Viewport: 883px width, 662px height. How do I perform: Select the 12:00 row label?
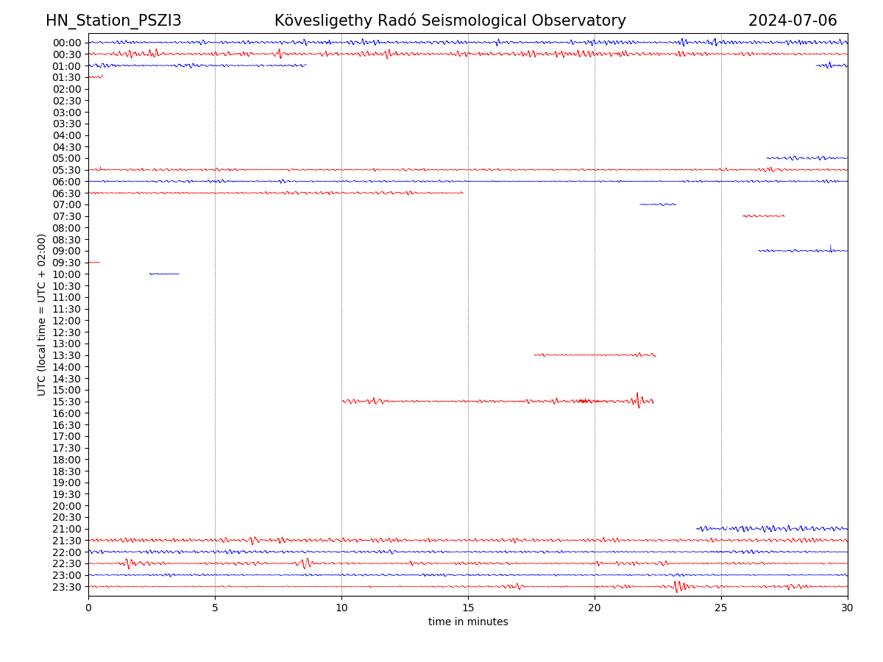point(66,321)
